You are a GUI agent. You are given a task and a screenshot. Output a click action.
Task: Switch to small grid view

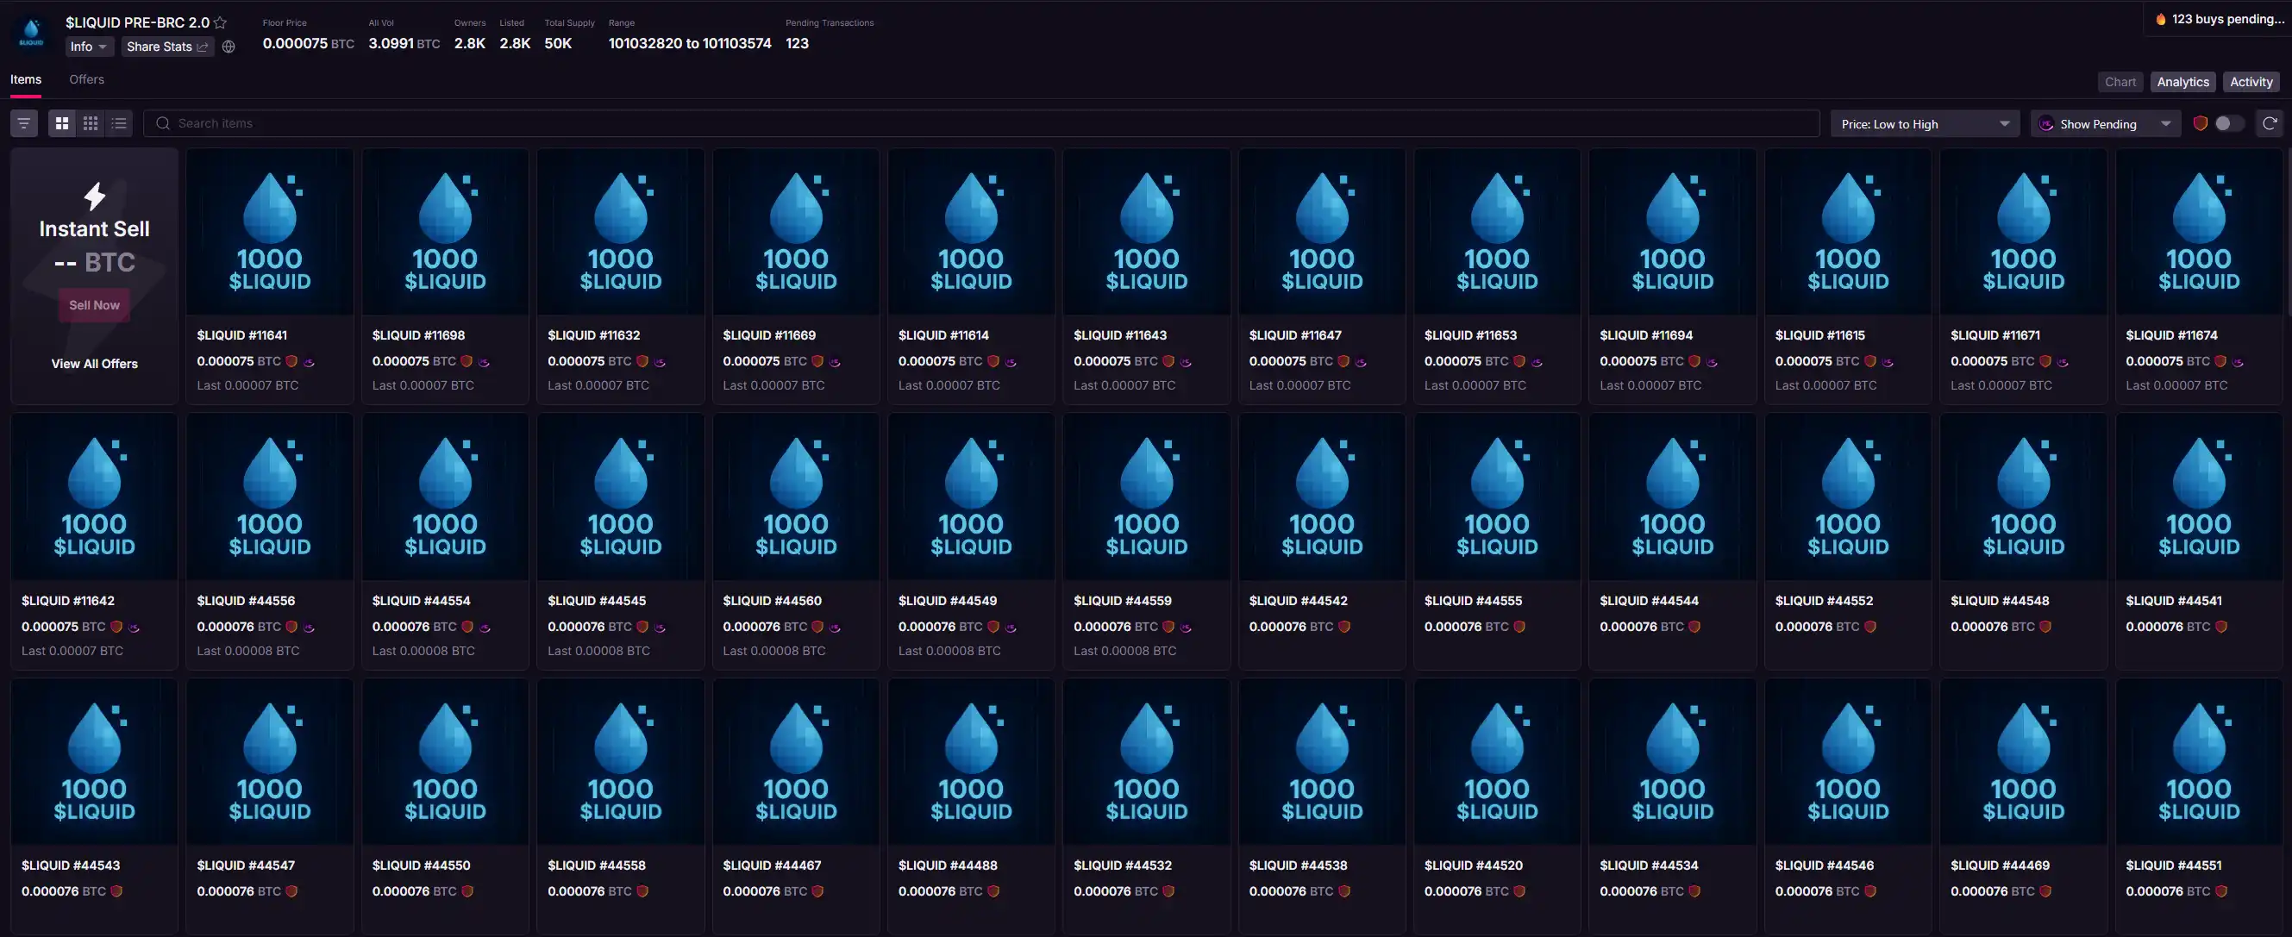[91, 123]
